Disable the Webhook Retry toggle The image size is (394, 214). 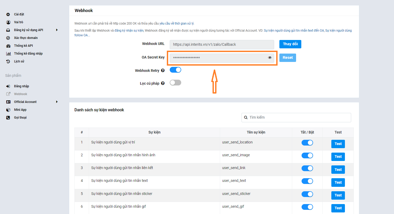(175, 70)
